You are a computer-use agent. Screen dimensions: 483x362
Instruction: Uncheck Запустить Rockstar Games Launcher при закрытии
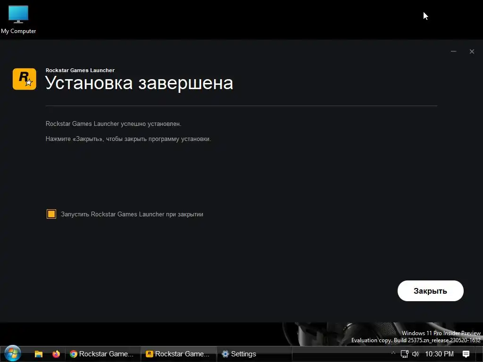(51, 214)
